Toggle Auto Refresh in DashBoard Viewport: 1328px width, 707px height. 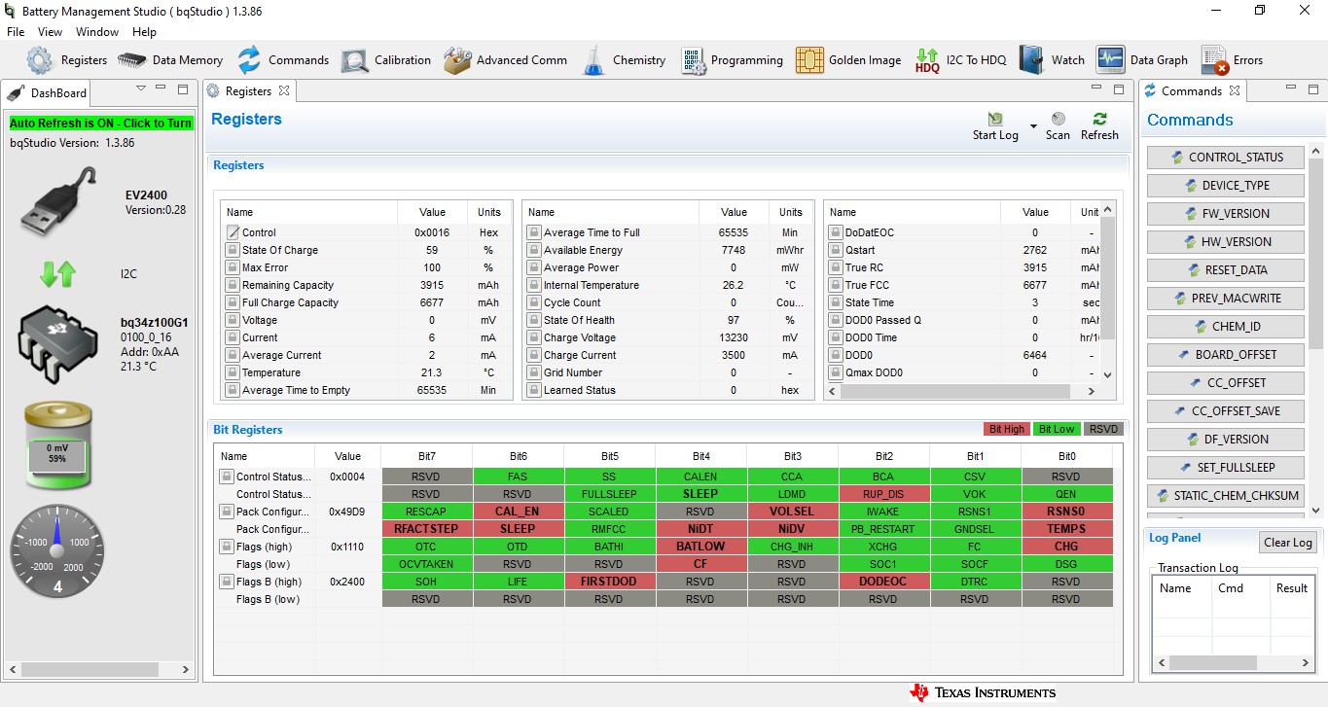point(101,124)
